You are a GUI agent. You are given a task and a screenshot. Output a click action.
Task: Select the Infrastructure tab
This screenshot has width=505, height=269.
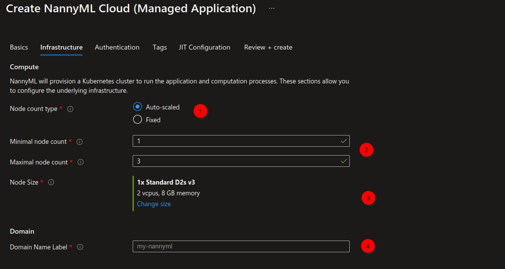pos(61,48)
